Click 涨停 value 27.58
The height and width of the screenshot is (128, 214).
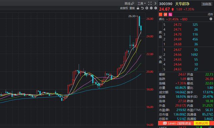[x=182, y=101]
